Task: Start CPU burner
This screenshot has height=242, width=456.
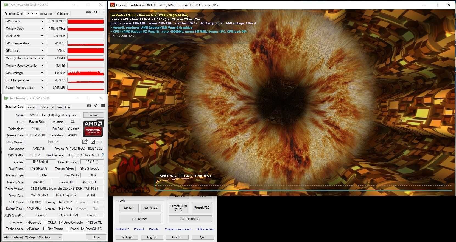Action: 139,219
